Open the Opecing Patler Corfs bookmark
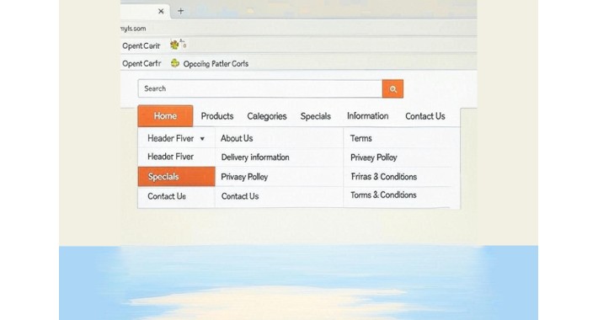Image resolution: width=598 pixels, height=320 pixels. point(216,64)
